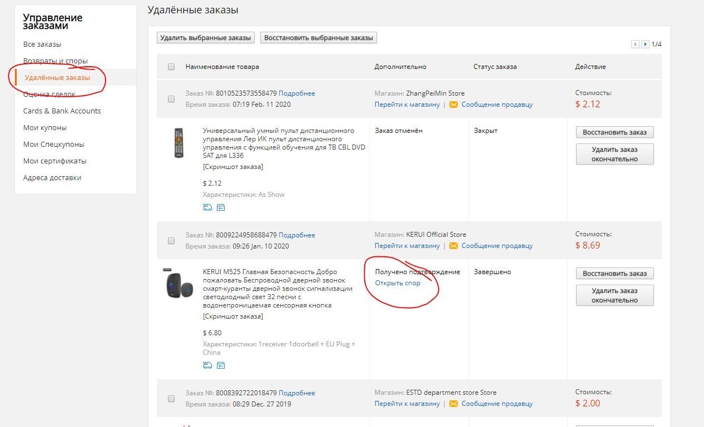The image size is (704, 427).
Task: Click delivery truck icon under remote control item
Action: click(x=207, y=207)
